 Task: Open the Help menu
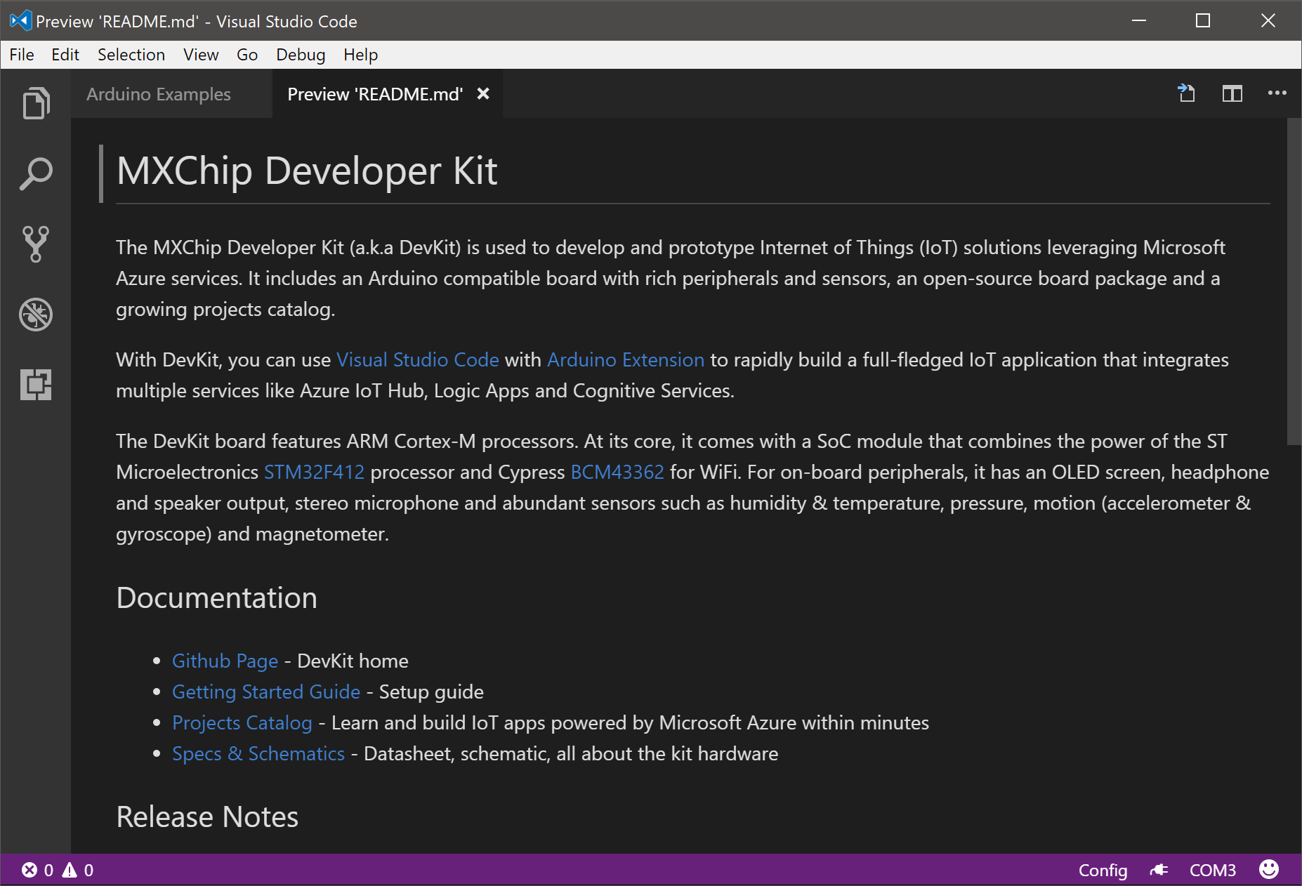[x=360, y=55]
